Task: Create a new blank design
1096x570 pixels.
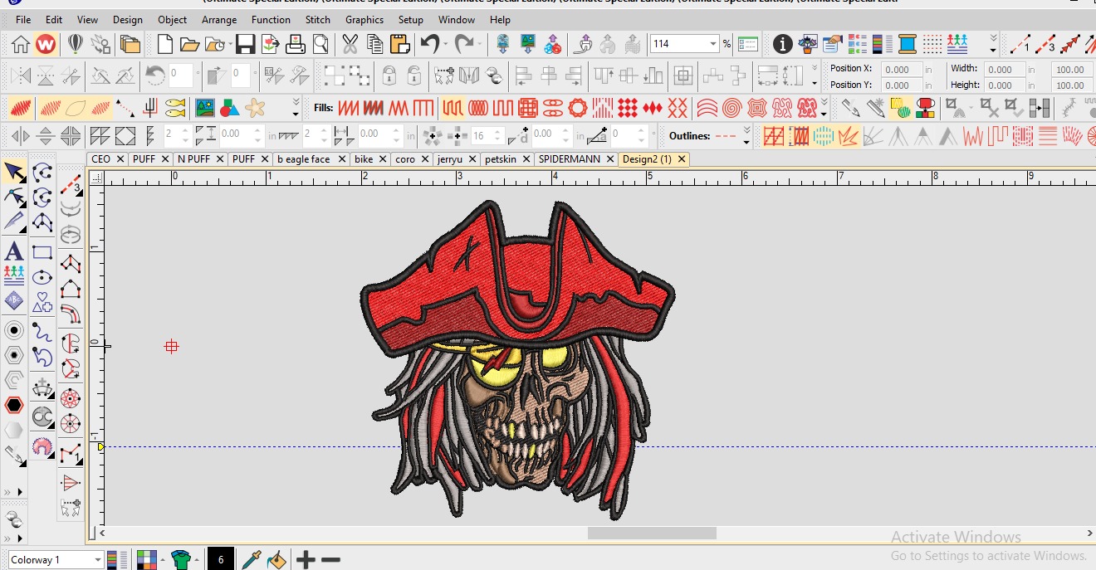Action: click(164, 44)
